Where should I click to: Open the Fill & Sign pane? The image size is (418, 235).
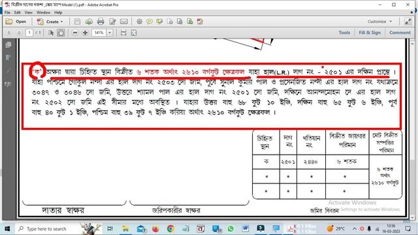(370, 33)
